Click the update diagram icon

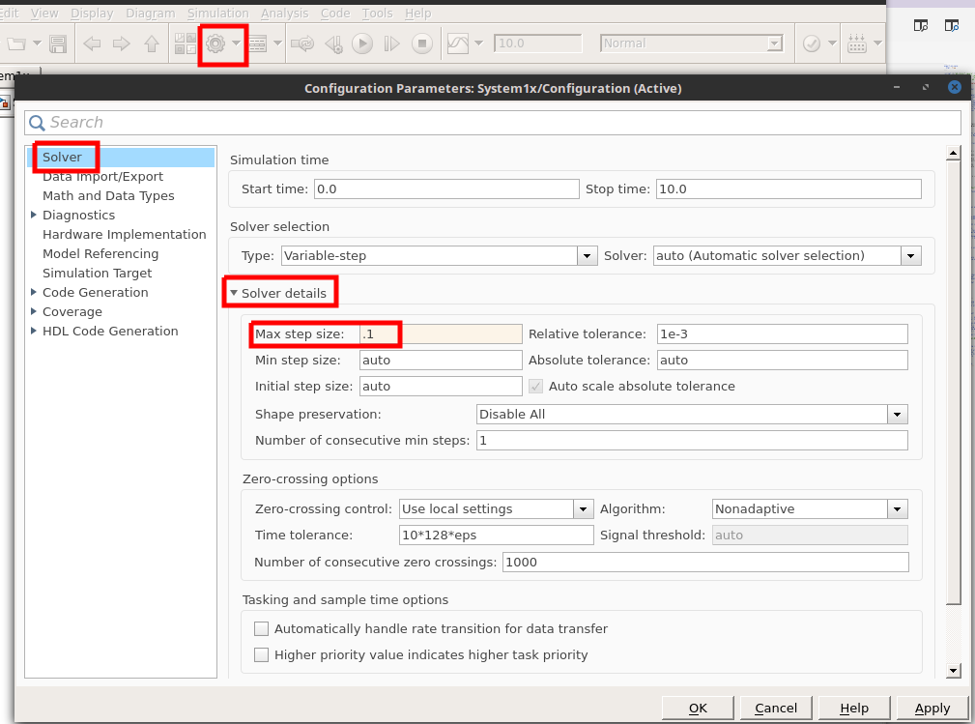tap(302, 43)
